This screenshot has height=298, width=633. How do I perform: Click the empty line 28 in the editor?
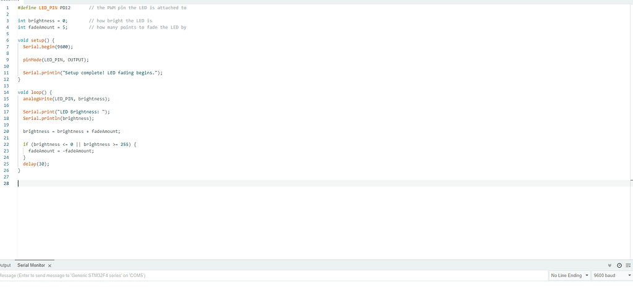point(323,184)
